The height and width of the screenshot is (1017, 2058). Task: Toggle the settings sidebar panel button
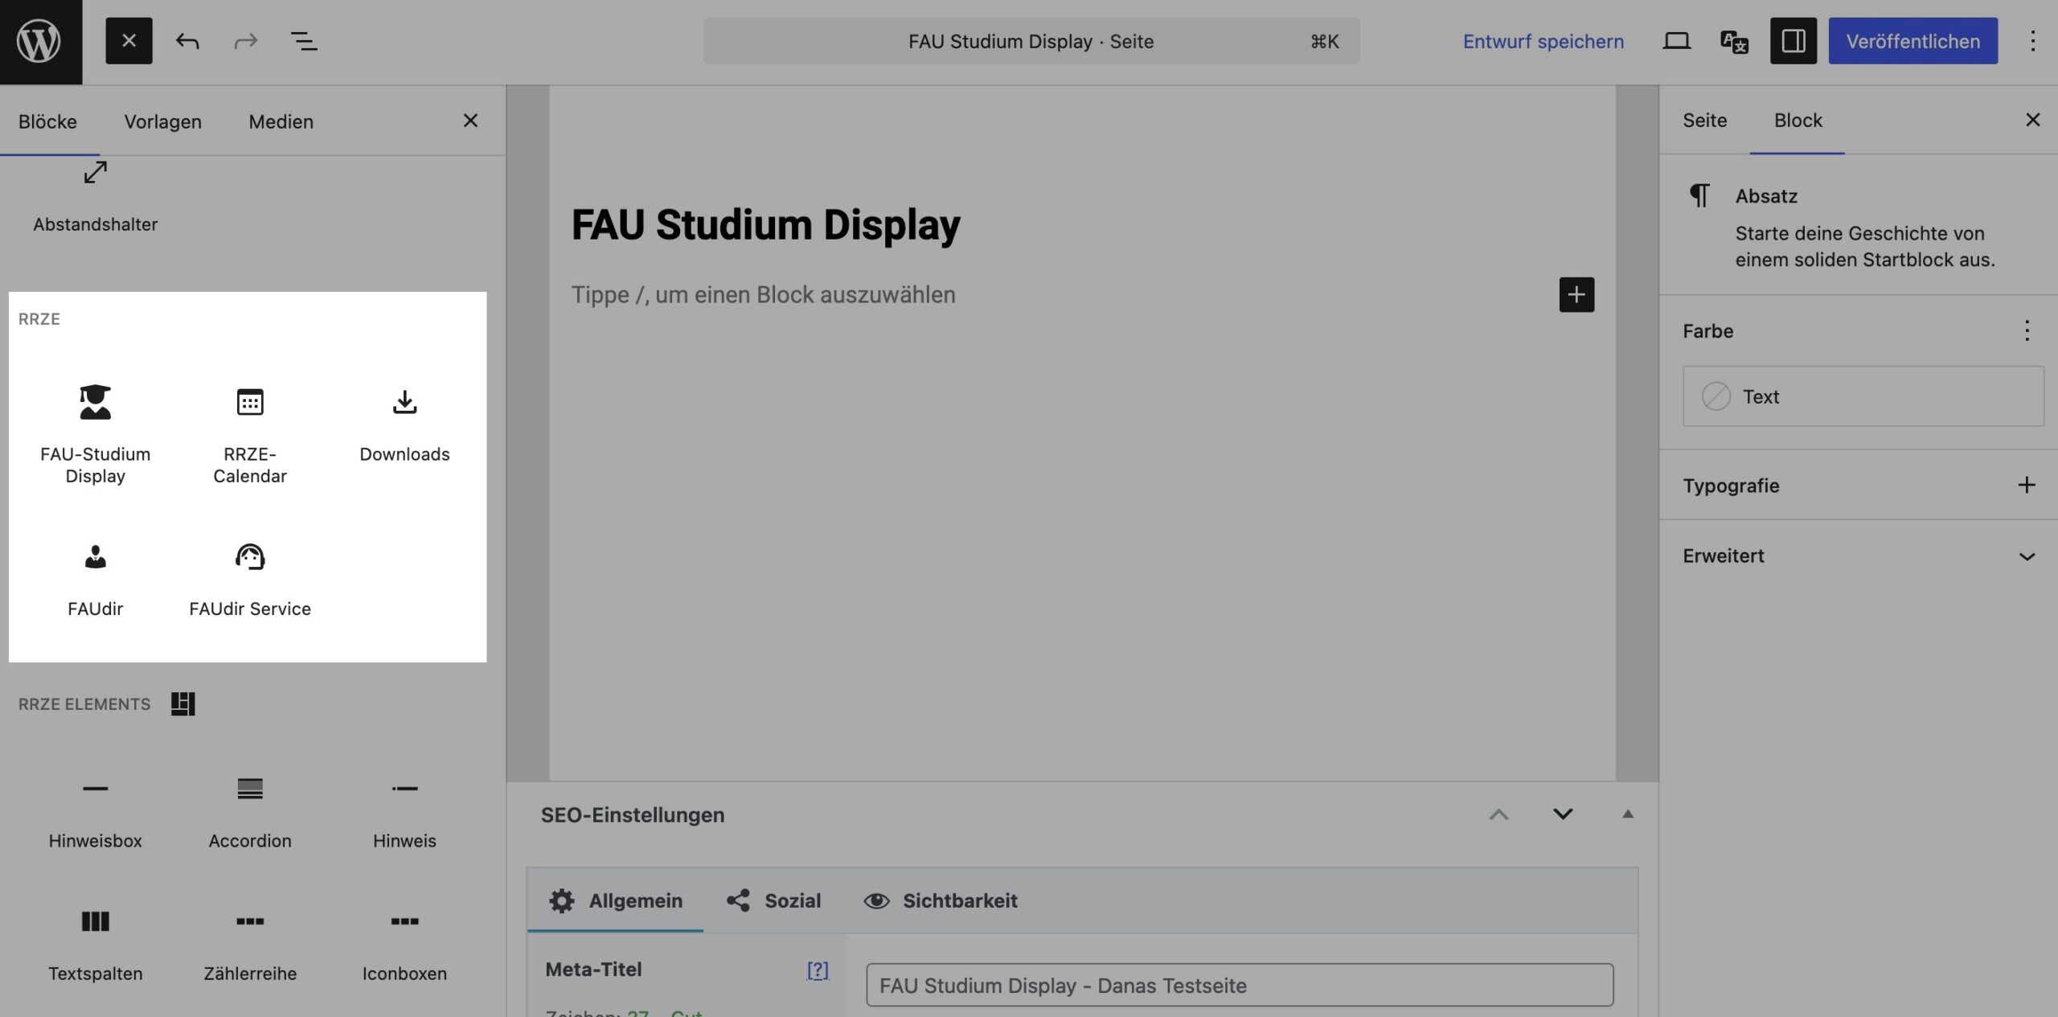point(1793,41)
